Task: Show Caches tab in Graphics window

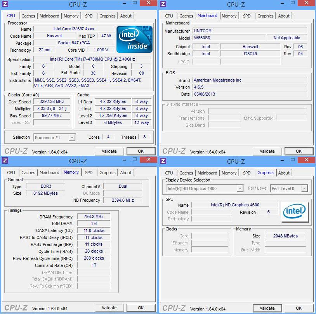Action: point(186,173)
